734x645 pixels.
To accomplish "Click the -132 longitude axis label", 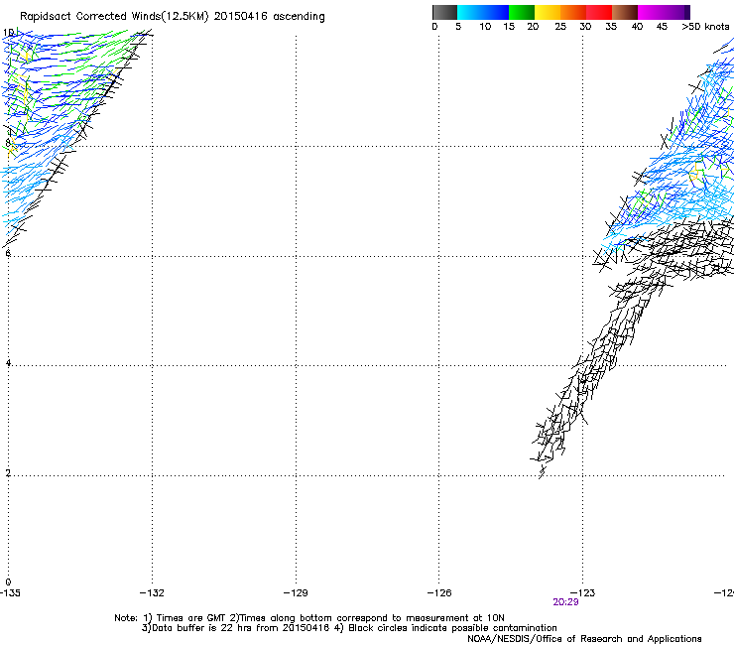I will [152, 593].
